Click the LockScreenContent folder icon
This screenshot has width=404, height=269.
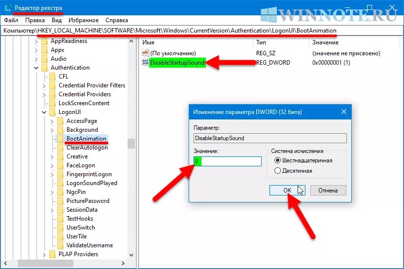(52, 103)
